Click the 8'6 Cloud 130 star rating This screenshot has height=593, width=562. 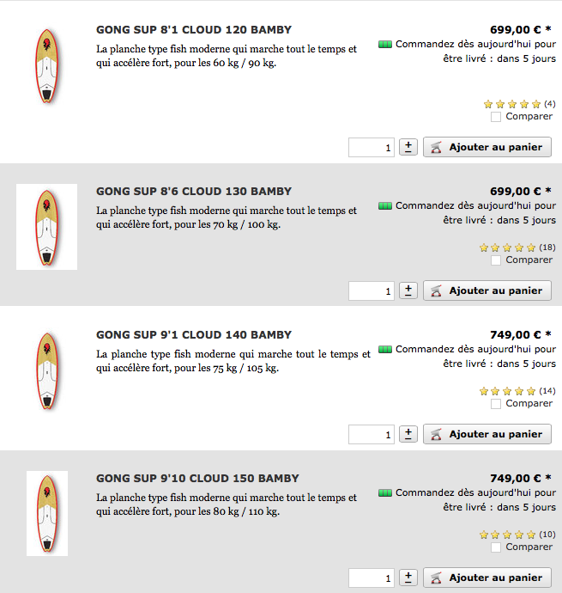pyautogui.click(x=507, y=248)
